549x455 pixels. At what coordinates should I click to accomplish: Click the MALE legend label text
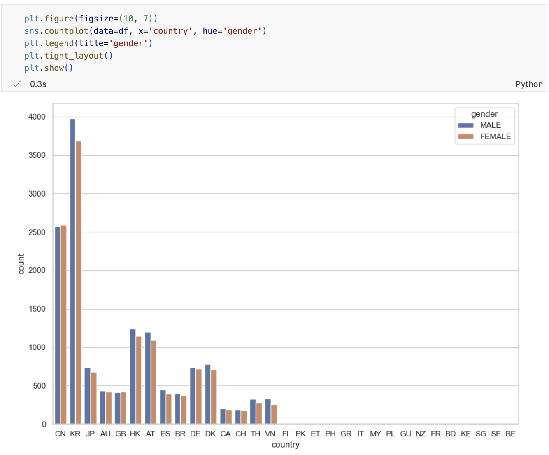(491, 125)
